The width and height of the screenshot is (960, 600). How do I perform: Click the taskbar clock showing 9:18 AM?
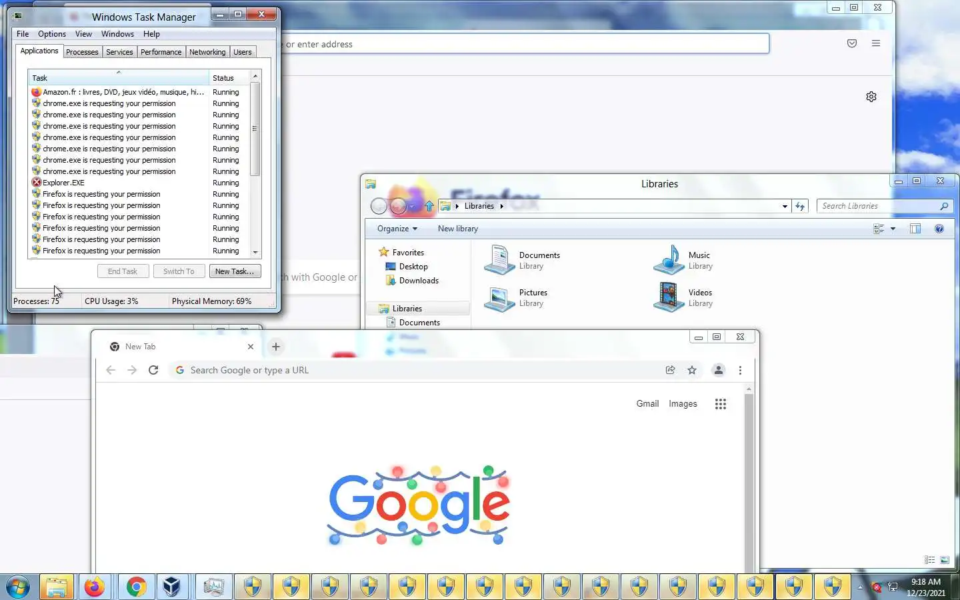[925, 587]
